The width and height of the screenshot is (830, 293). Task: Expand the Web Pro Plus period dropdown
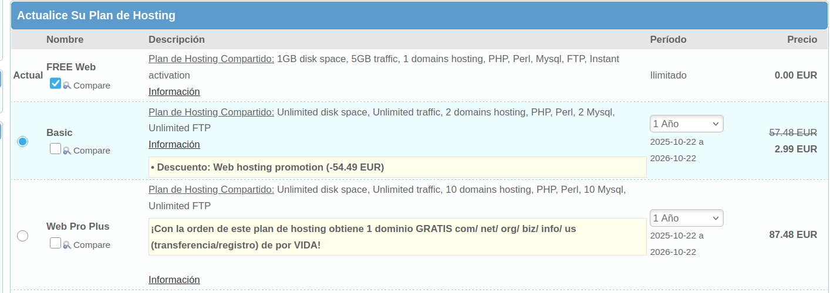[686, 218]
